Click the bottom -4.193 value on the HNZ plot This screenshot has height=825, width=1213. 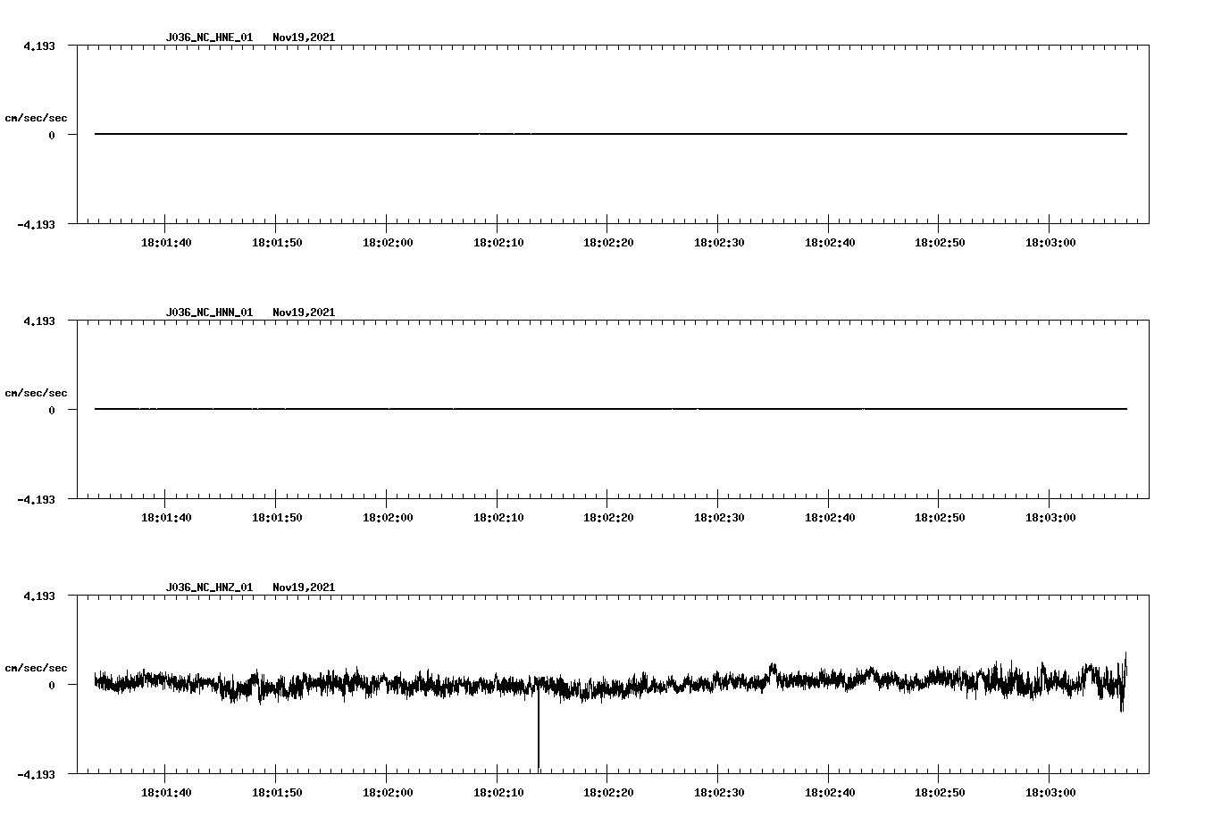click(36, 775)
